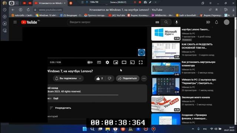Stop the screen recording red square
The width and height of the screenshot is (237, 133).
[140, 2]
